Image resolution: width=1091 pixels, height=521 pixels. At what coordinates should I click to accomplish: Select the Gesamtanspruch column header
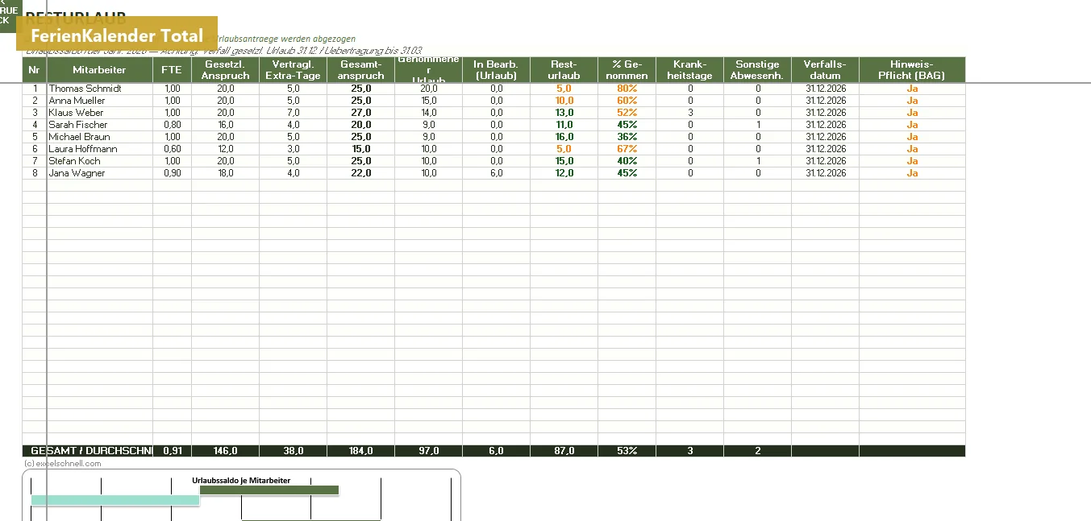point(360,70)
